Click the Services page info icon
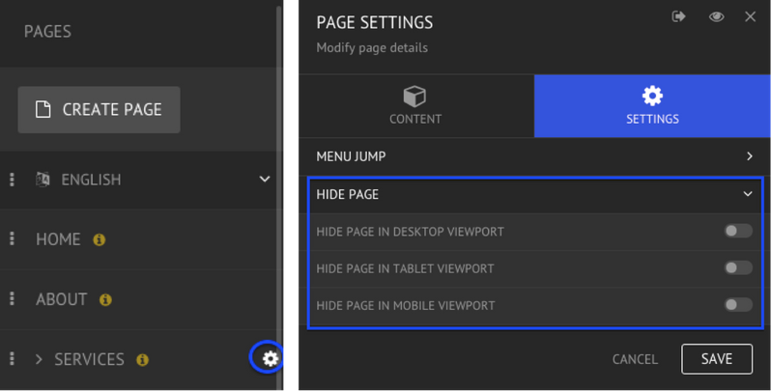The image size is (771, 391). pyautogui.click(x=143, y=359)
